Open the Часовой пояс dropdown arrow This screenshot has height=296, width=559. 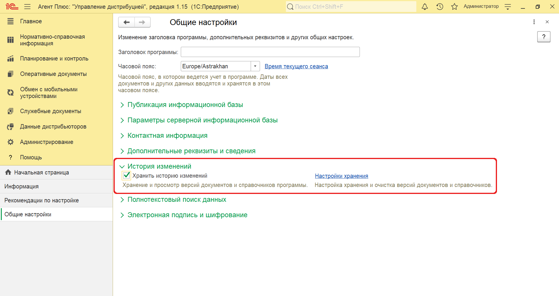(255, 66)
